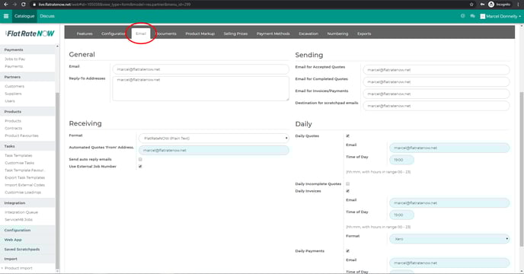Uncheck Daily Quotes checkbox
Viewport: 524px width, 274px height.
click(347, 136)
